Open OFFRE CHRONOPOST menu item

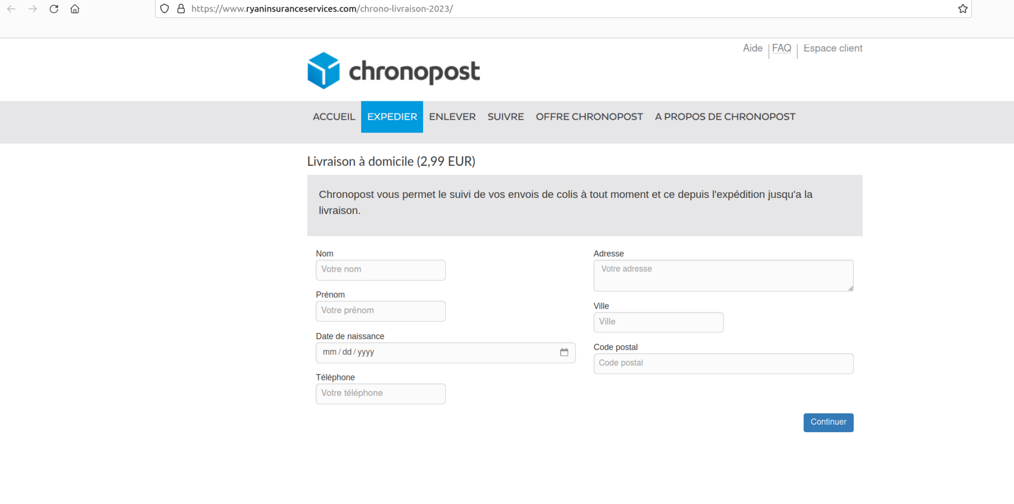[x=589, y=117]
